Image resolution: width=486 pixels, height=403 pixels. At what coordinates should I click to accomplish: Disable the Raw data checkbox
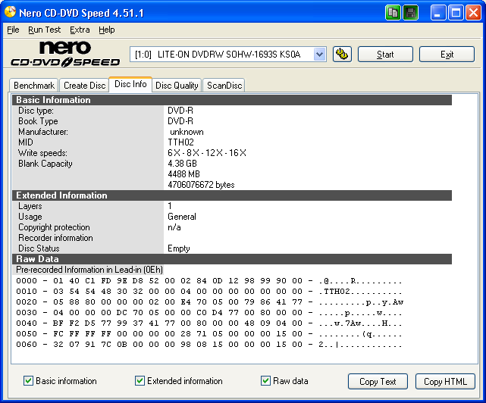click(x=265, y=381)
